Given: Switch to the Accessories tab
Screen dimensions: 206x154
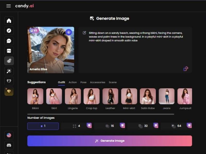Looking at the screenshot, I should pyautogui.click(x=98, y=82).
